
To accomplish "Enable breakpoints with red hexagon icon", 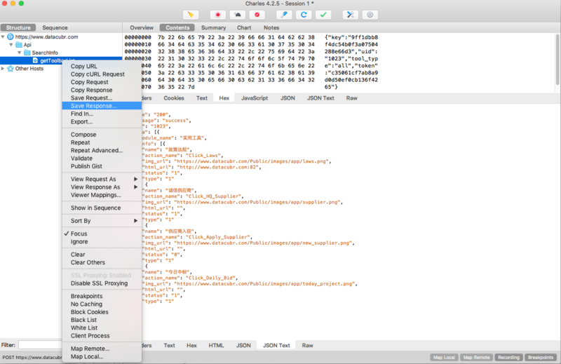I will tap(257, 15).
